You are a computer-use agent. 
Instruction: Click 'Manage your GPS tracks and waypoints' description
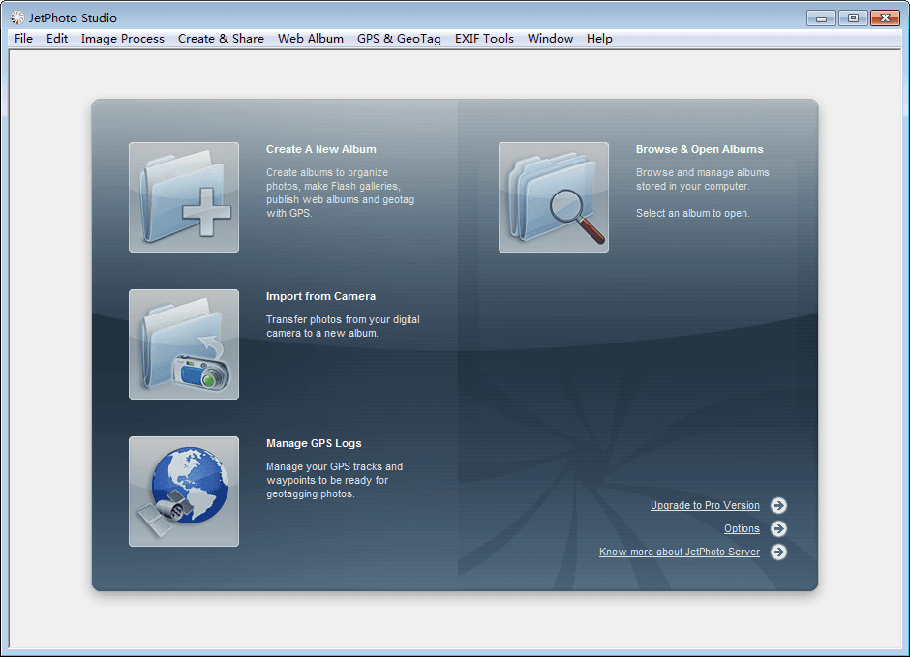click(334, 480)
